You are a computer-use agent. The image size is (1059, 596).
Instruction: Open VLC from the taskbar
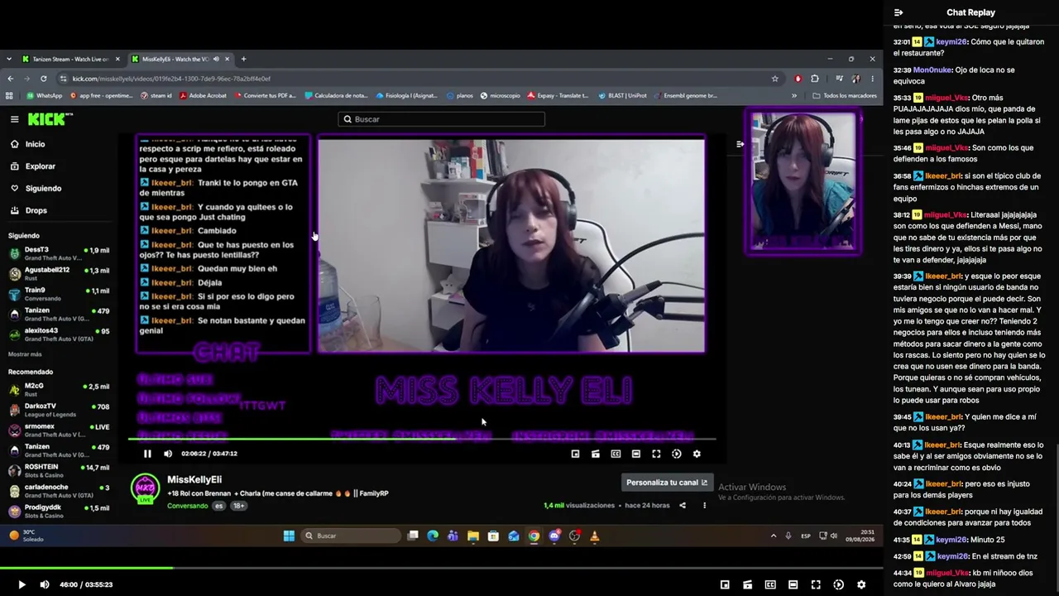594,536
